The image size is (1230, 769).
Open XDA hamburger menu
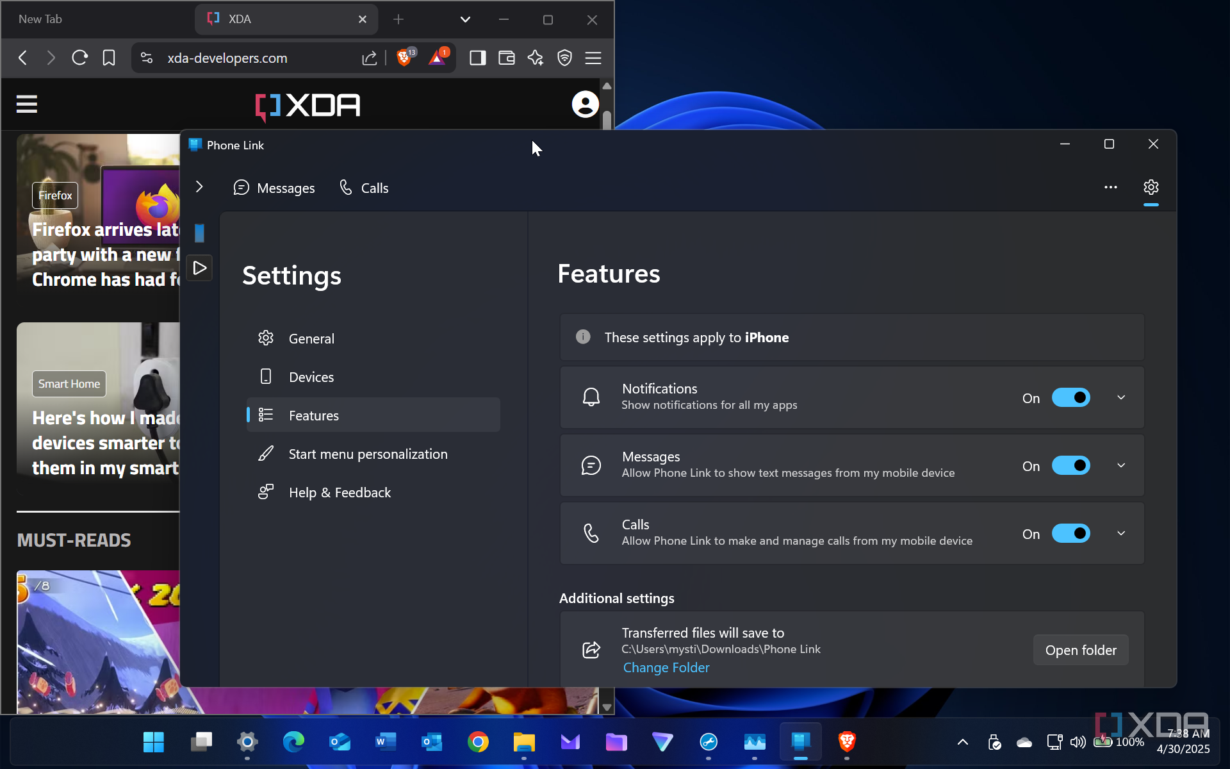coord(27,104)
